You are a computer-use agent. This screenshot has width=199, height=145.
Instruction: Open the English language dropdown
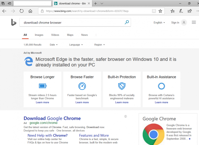tap(159, 23)
